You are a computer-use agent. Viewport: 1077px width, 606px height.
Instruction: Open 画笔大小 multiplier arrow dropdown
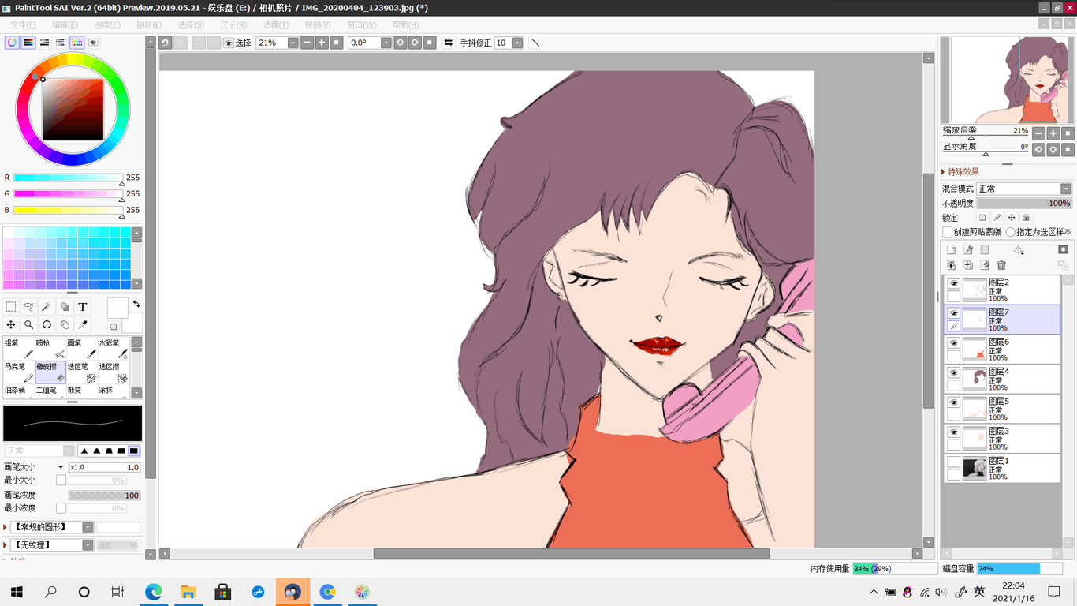61,467
